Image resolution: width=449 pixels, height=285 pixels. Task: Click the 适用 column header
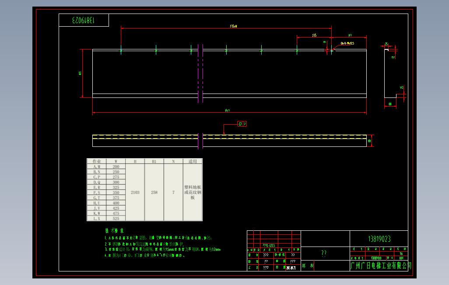(193, 161)
